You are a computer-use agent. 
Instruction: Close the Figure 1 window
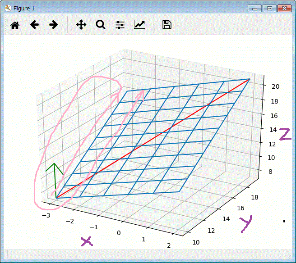click(284, 8)
